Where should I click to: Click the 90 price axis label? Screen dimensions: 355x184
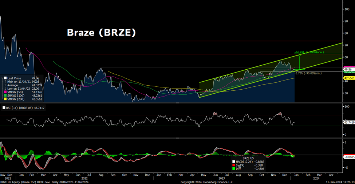tap(346, 21)
